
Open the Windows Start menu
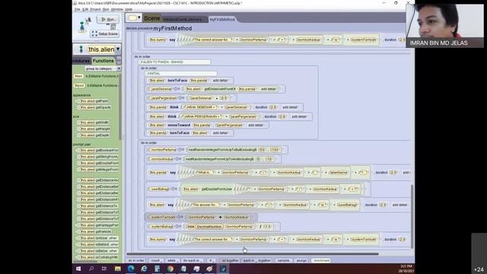tap(78, 269)
